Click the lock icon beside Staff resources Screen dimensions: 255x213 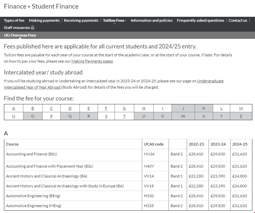coord(32,28)
